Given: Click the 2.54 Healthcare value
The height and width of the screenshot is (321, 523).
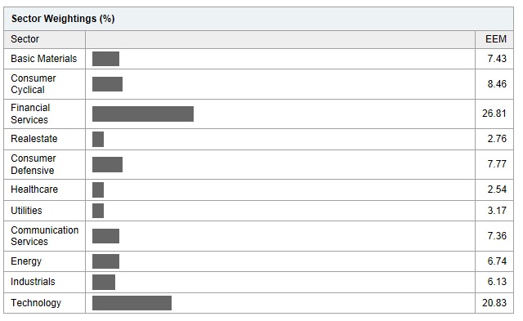Looking at the screenshot, I should click(x=497, y=189).
